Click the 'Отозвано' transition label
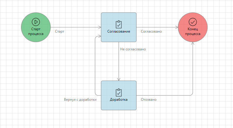The height and width of the screenshot is (128, 233). click(149, 100)
